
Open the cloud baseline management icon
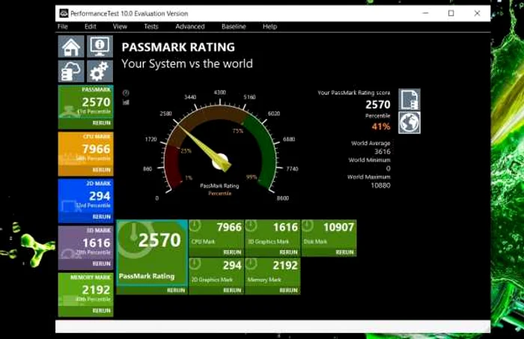71,71
